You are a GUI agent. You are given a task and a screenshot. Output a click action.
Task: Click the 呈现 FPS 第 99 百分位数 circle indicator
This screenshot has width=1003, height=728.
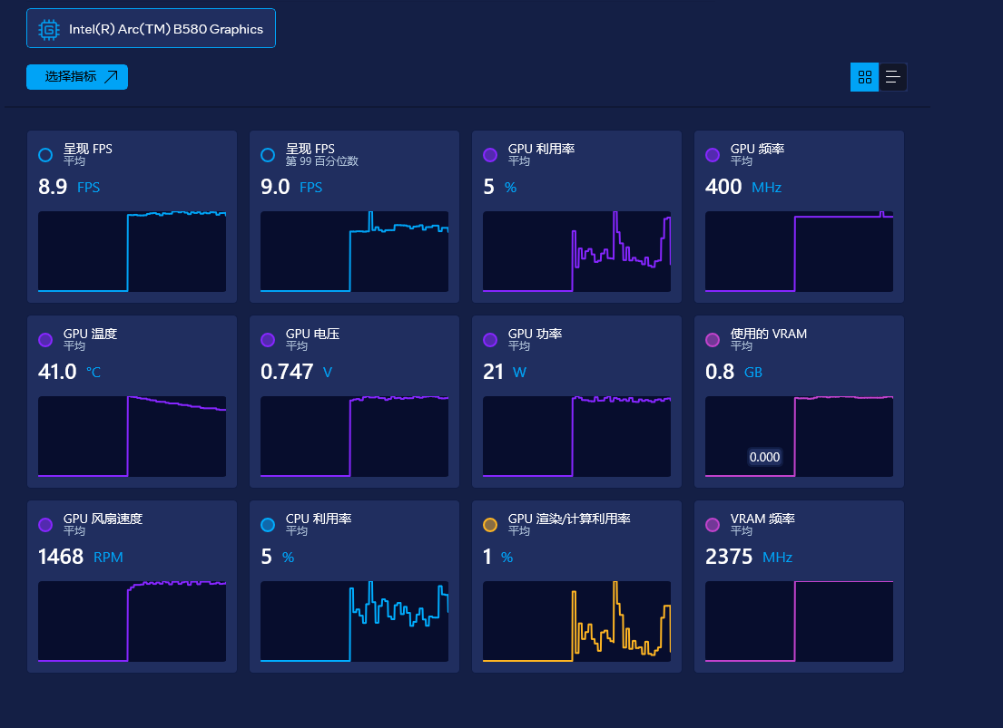tap(268, 155)
